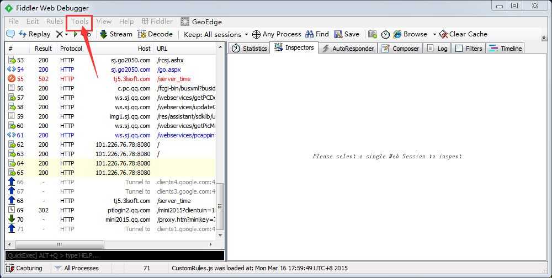The height and width of the screenshot is (278, 552).
Task: Click the document icon of session 56
Action: [x=11, y=88]
